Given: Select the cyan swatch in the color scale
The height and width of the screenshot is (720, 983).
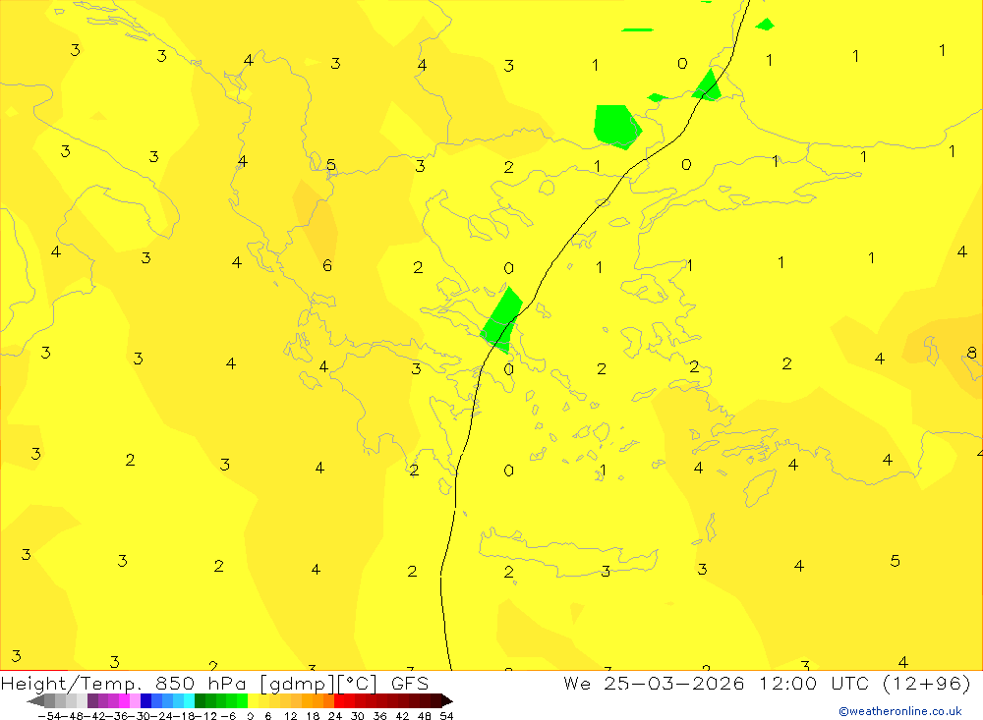Looking at the screenshot, I should click(x=189, y=700).
